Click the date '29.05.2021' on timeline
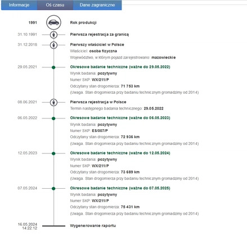This screenshot has width=247, height=237. pyautogui.click(x=28, y=67)
